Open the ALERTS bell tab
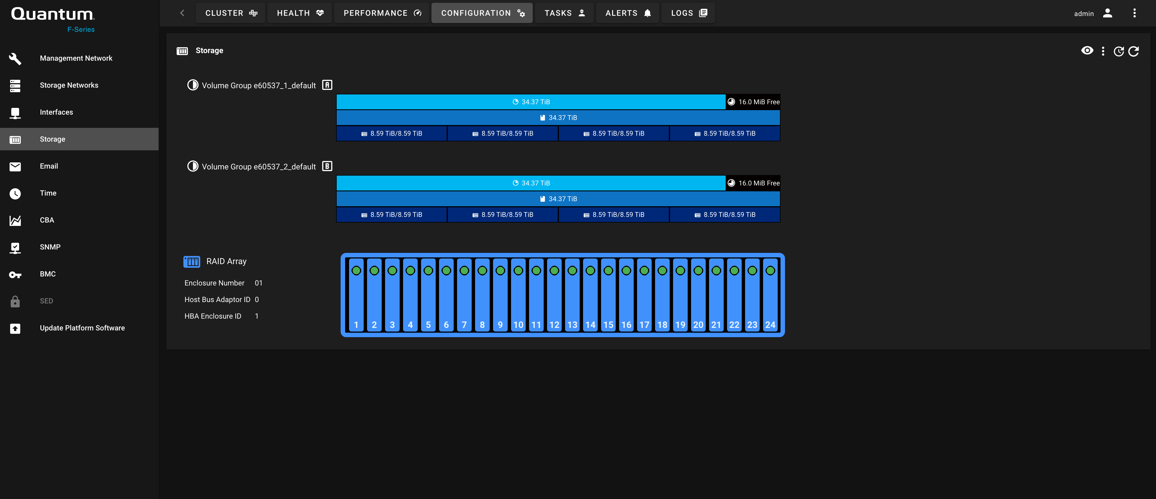The image size is (1156, 499). point(628,13)
